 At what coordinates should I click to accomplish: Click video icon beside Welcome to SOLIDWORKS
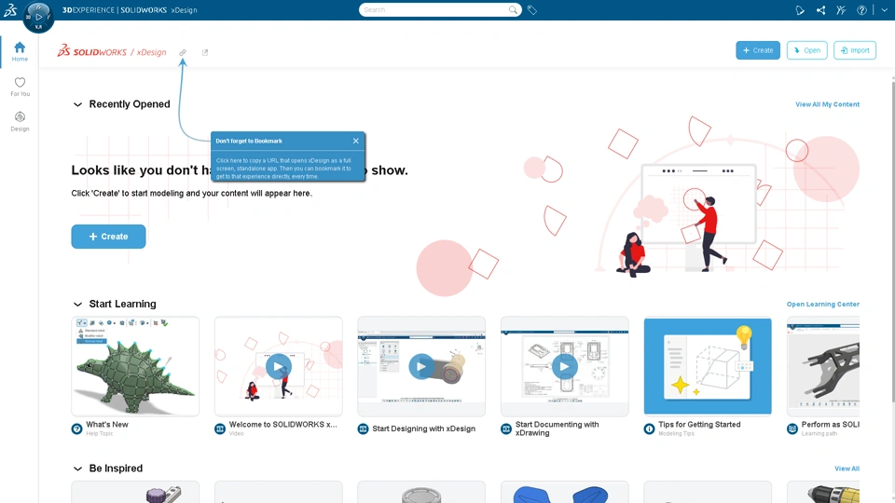click(220, 428)
